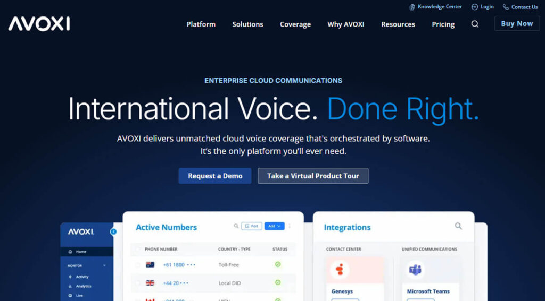Image resolution: width=545 pixels, height=301 pixels.
Task: Open the three-dot menu in Active Numbers
Action: [290, 226]
